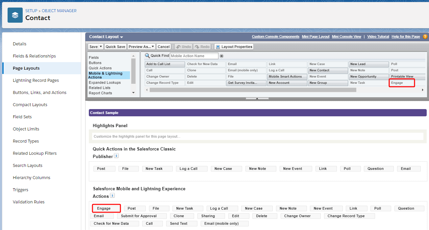Expand the Contact Layout title dropdown

pos(121,37)
